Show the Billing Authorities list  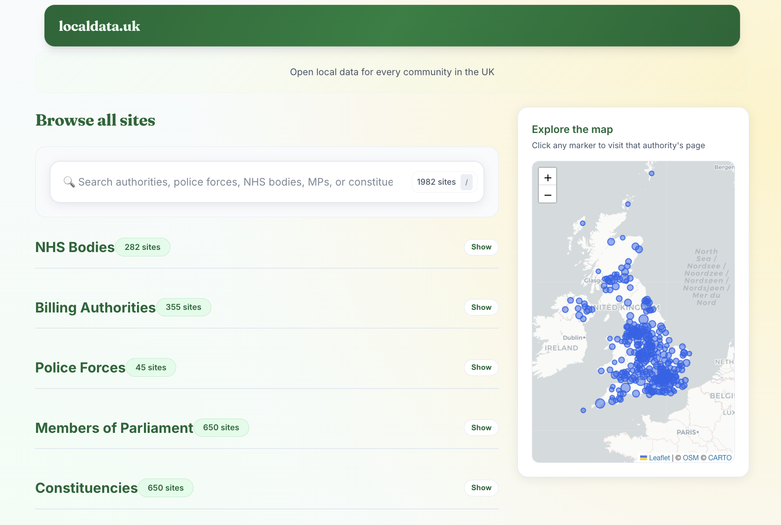[x=481, y=307]
